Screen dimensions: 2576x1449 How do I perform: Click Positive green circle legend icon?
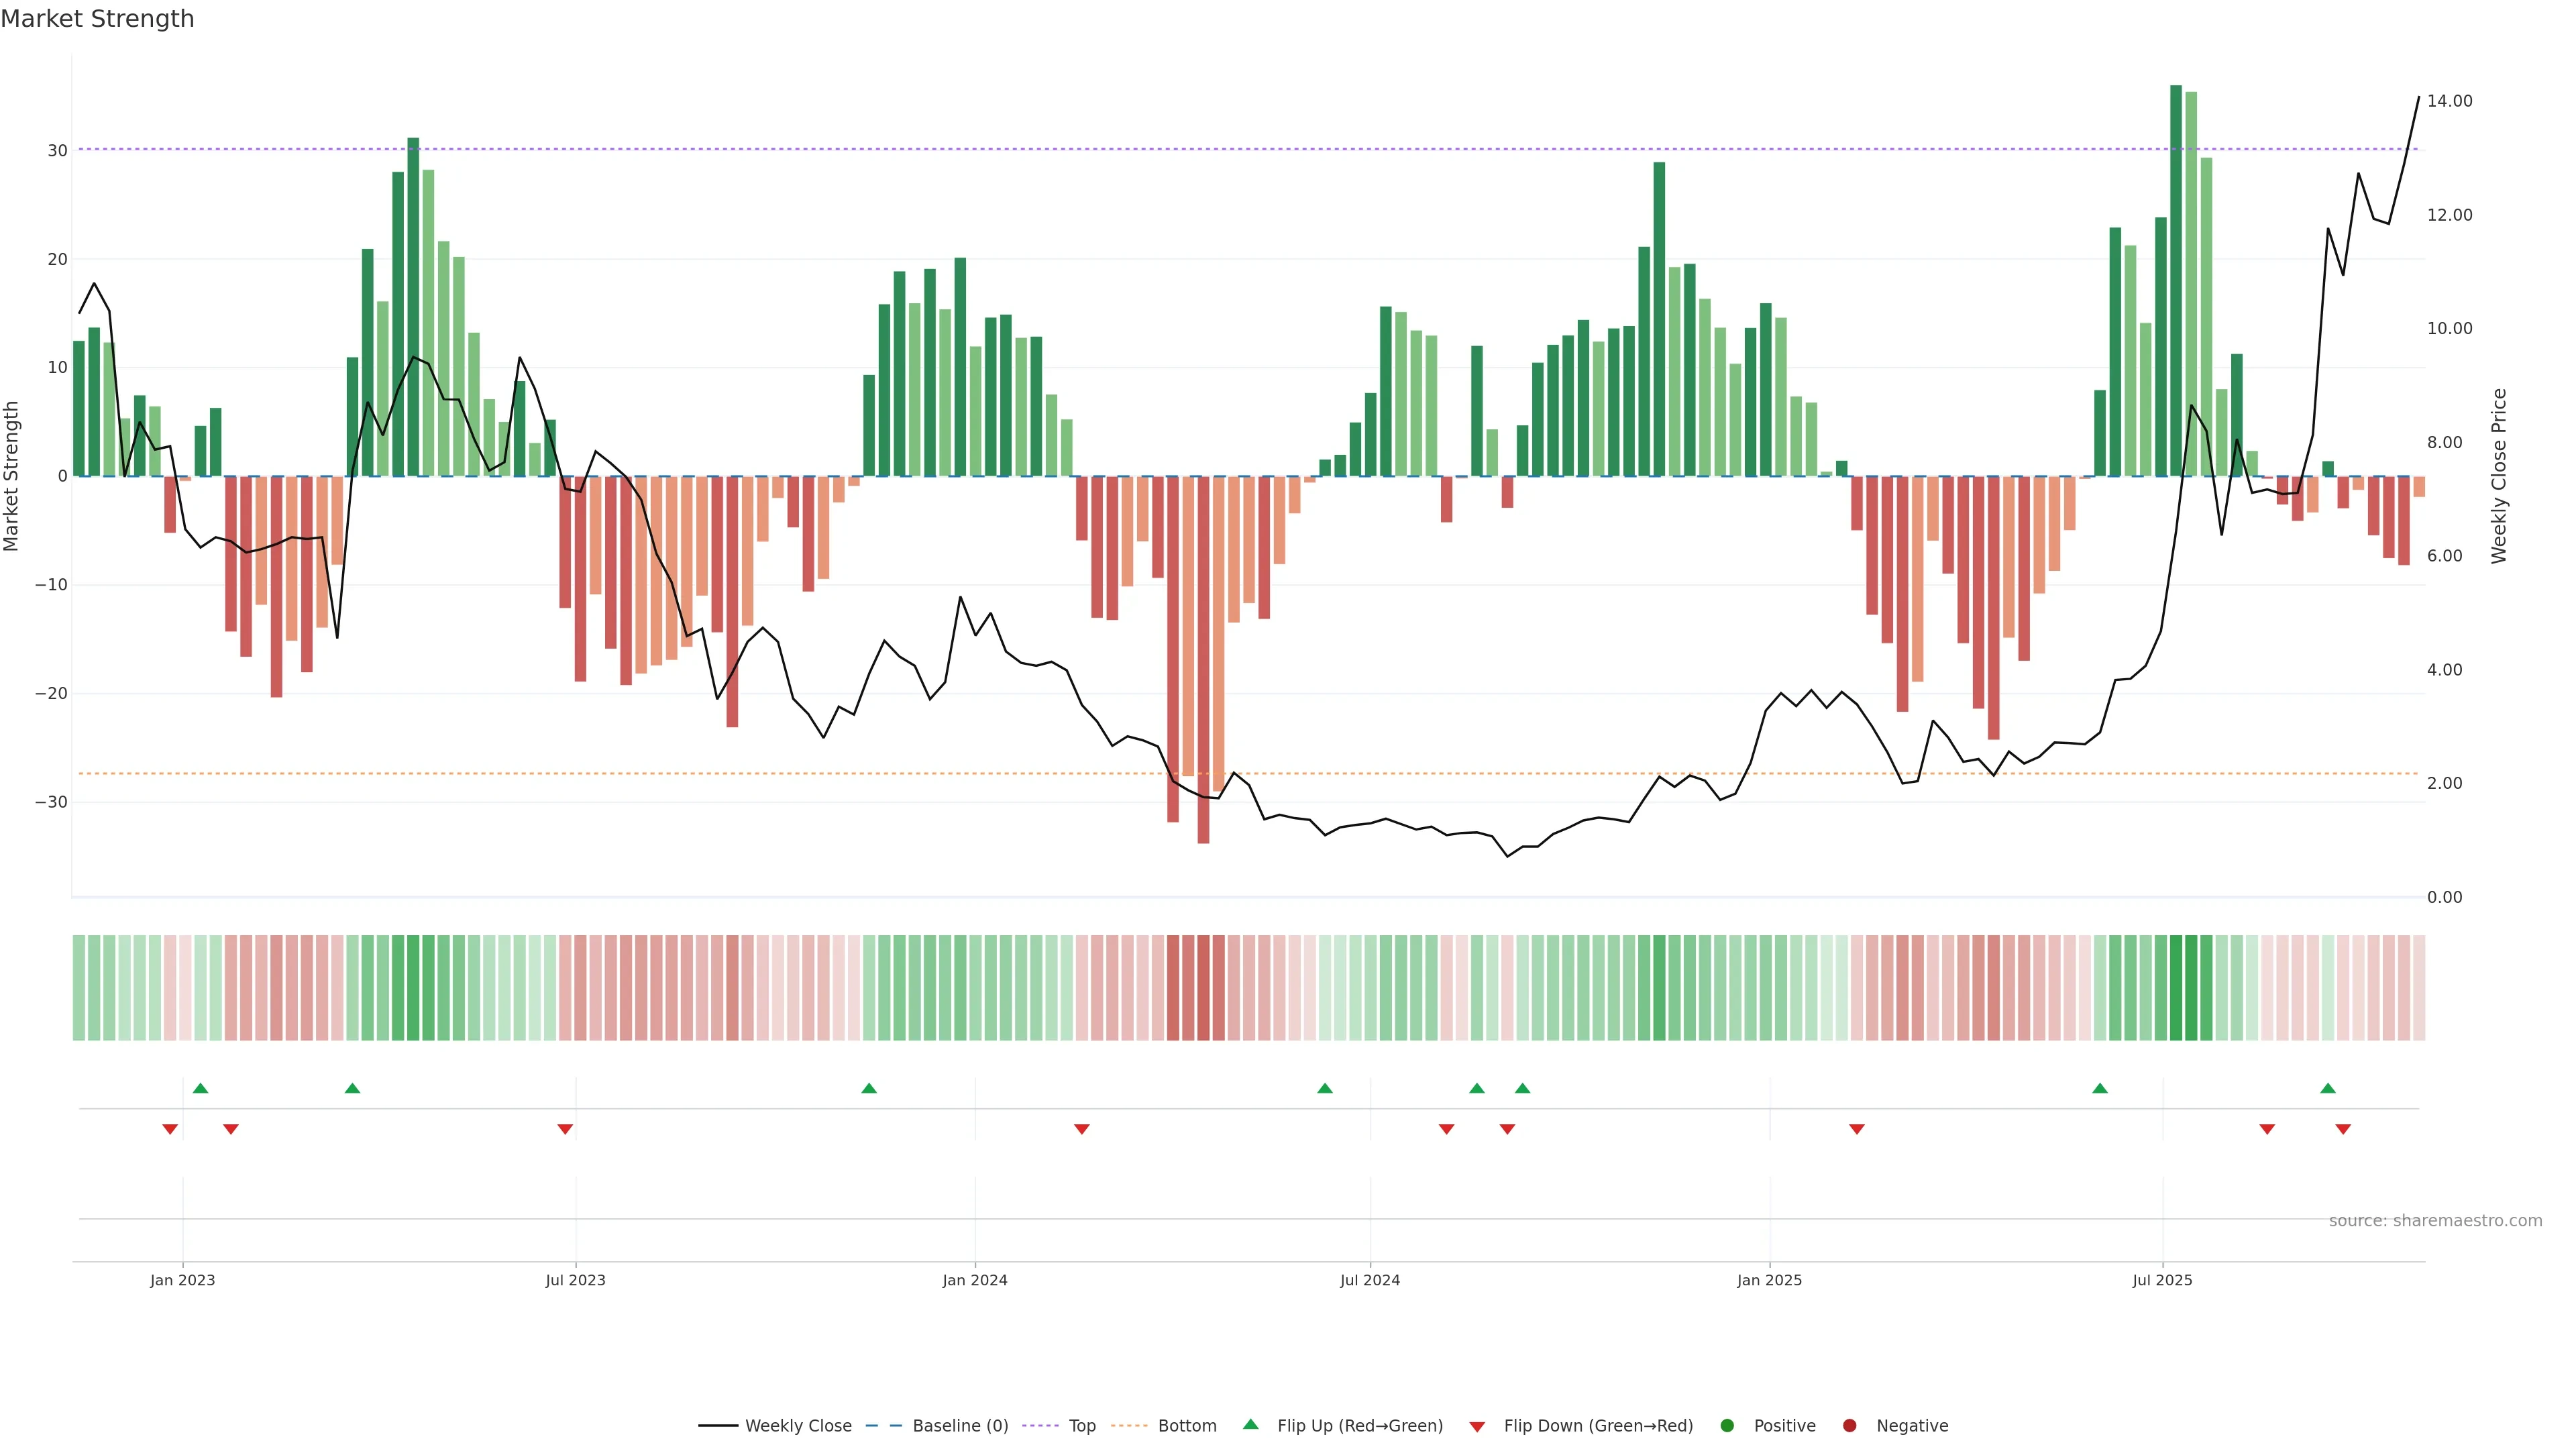pos(1727,1425)
